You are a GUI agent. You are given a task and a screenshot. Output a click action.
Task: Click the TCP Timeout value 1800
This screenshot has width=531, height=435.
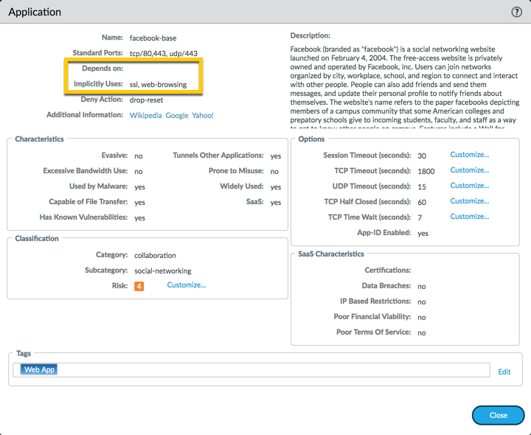[x=426, y=172]
